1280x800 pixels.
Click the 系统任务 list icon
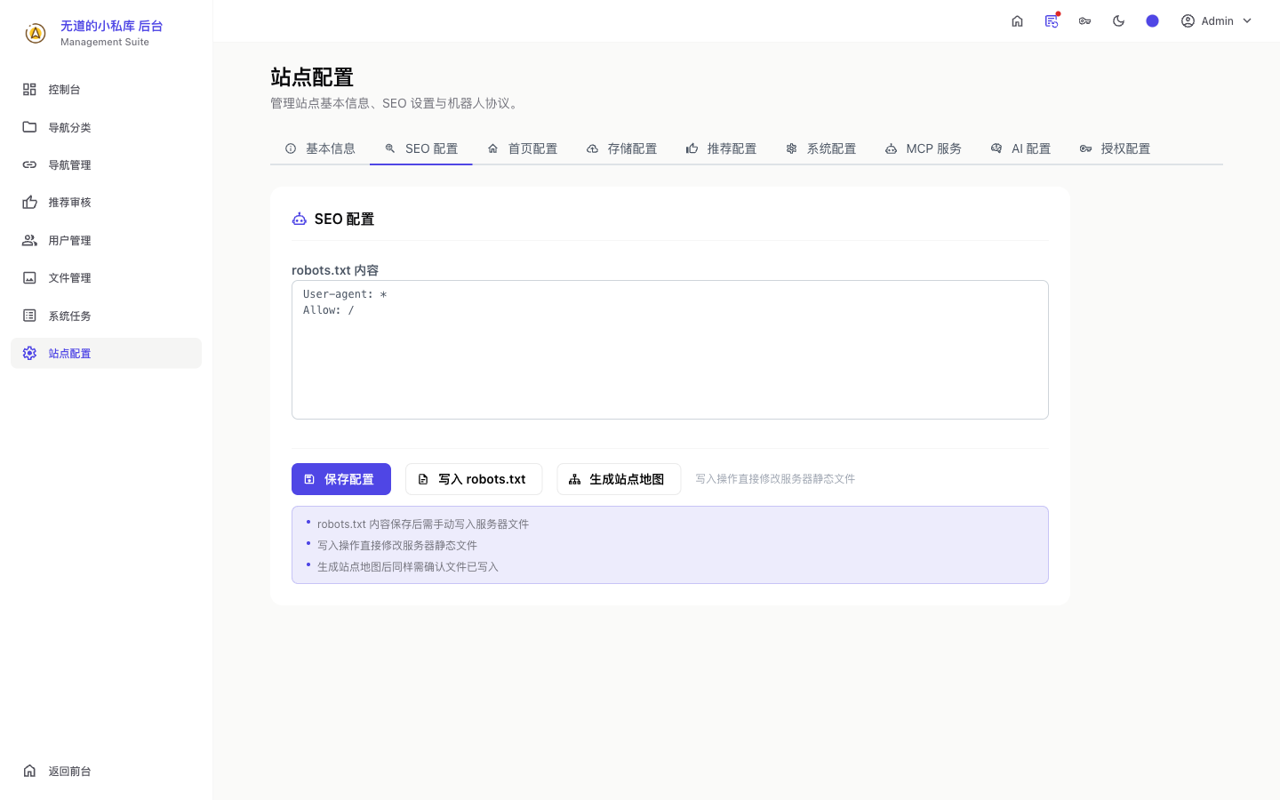29,316
